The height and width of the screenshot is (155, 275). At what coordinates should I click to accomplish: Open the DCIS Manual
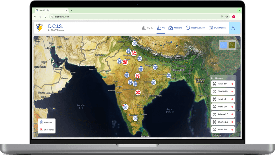click(217, 28)
